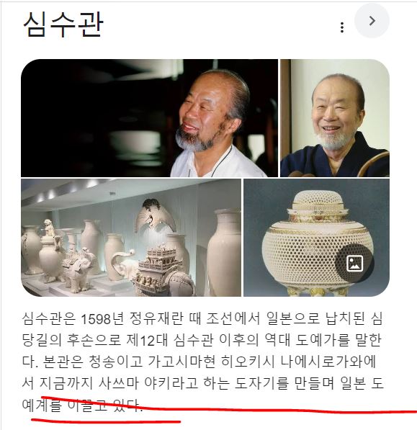Click the tall white vase at right
The image size is (417, 430).
[223, 252]
